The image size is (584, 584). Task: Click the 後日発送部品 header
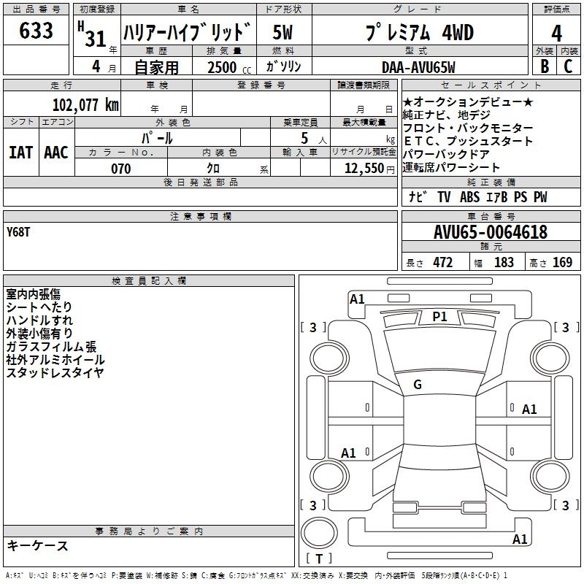[x=200, y=182]
